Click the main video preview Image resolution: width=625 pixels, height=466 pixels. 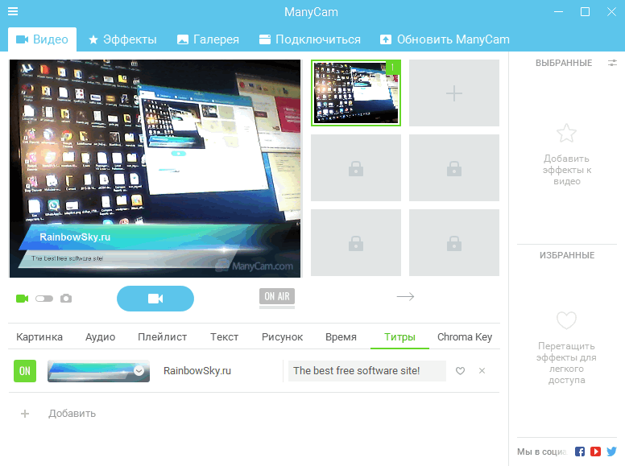tap(155, 168)
